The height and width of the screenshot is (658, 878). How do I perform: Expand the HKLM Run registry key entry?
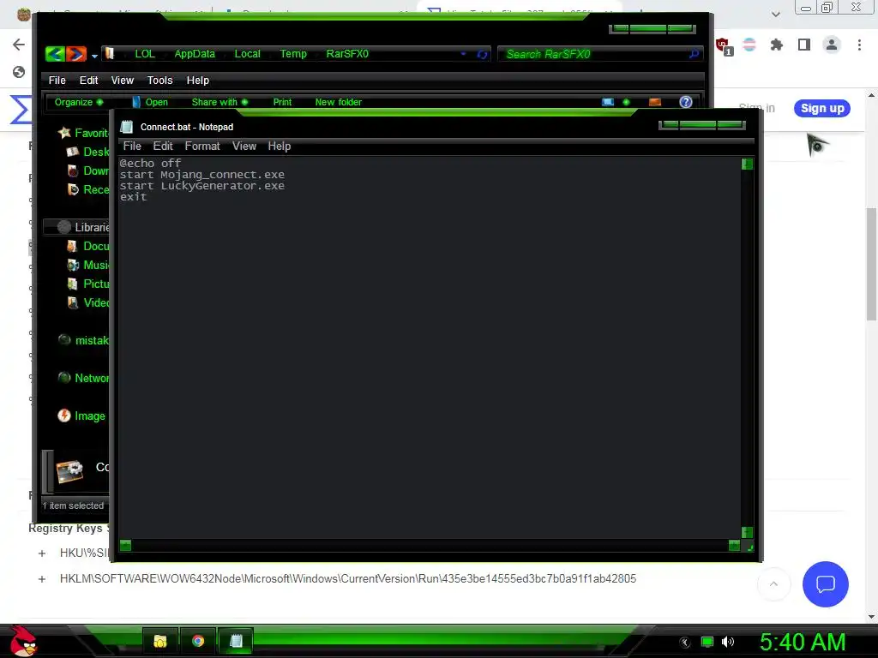click(42, 579)
